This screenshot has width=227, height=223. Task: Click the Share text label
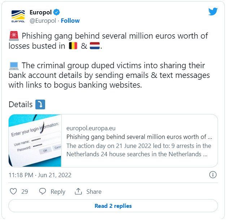point(94,192)
